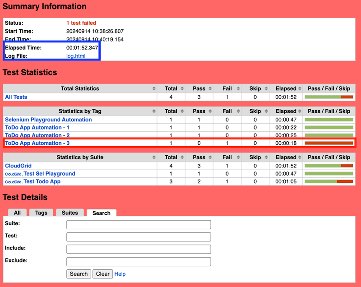Sort Statistics by Tag Pass column

[199, 111]
